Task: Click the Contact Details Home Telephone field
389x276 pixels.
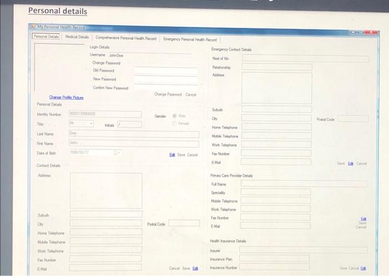Action: pos(106,232)
